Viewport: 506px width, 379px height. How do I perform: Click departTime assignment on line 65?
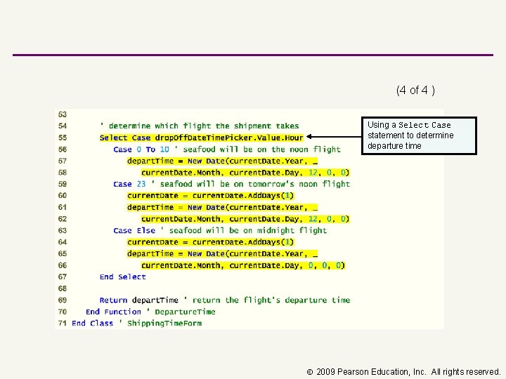coord(222,253)
